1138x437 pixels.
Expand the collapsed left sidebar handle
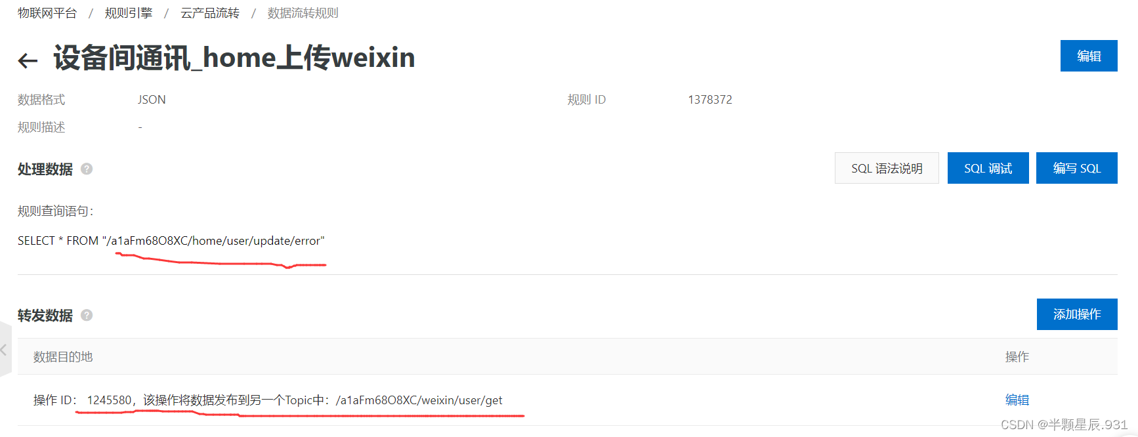(x=5, y=350)
